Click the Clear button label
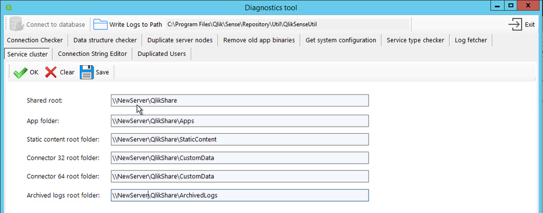The height and width of the screenshot is (213, 543). [x=67, y=72]
